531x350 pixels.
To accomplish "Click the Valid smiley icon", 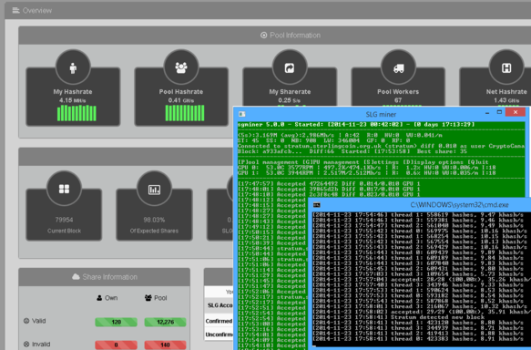I will click(x=26, y=321).
